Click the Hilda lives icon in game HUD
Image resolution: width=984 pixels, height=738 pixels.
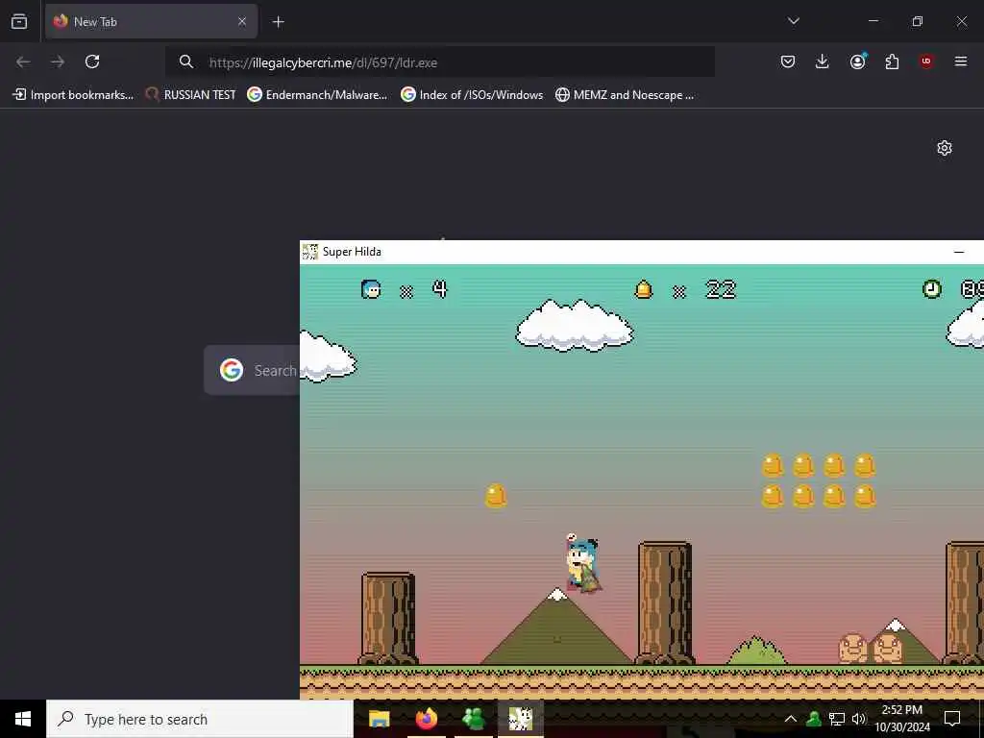click(x=371, y=289)
